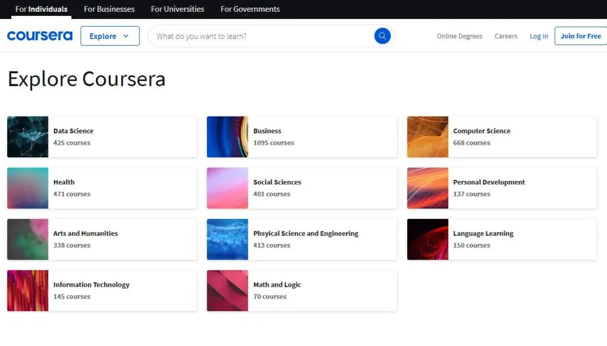607x346 pixels.
Task: Open the Computer Science category title
Action: coord(481,131)
